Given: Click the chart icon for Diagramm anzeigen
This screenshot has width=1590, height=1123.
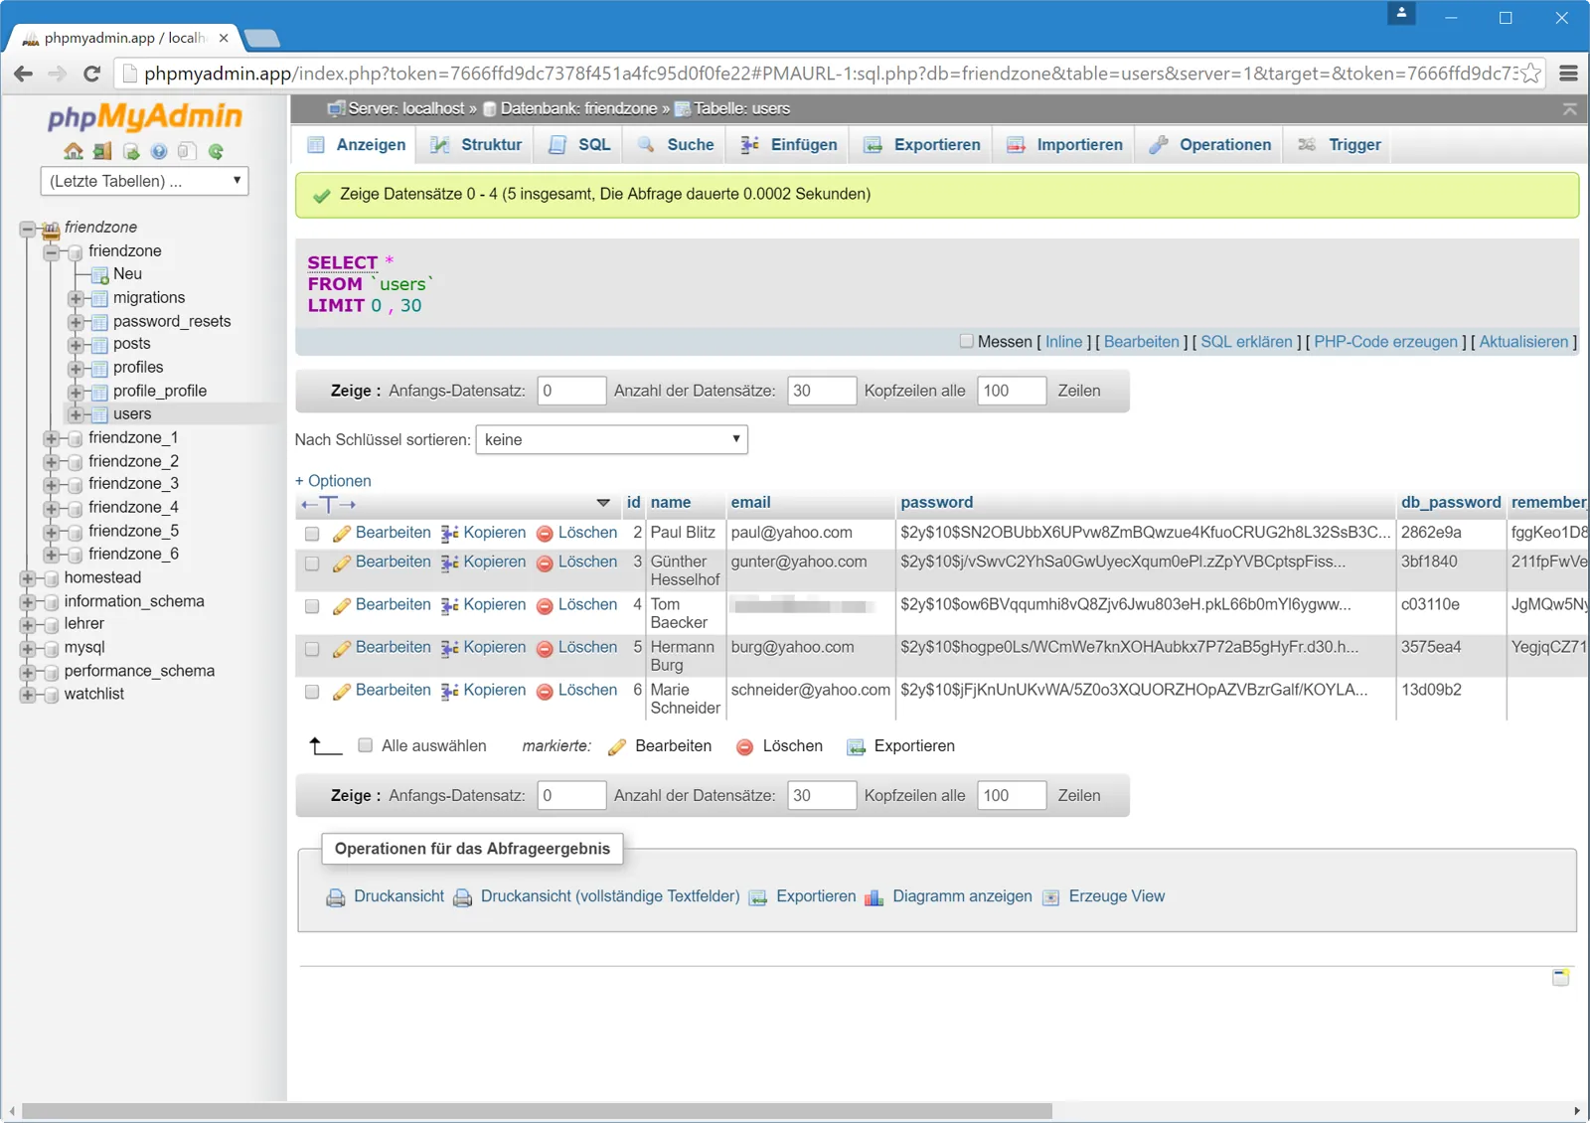Looking at the screenshot, I should [x=874, y=897].
